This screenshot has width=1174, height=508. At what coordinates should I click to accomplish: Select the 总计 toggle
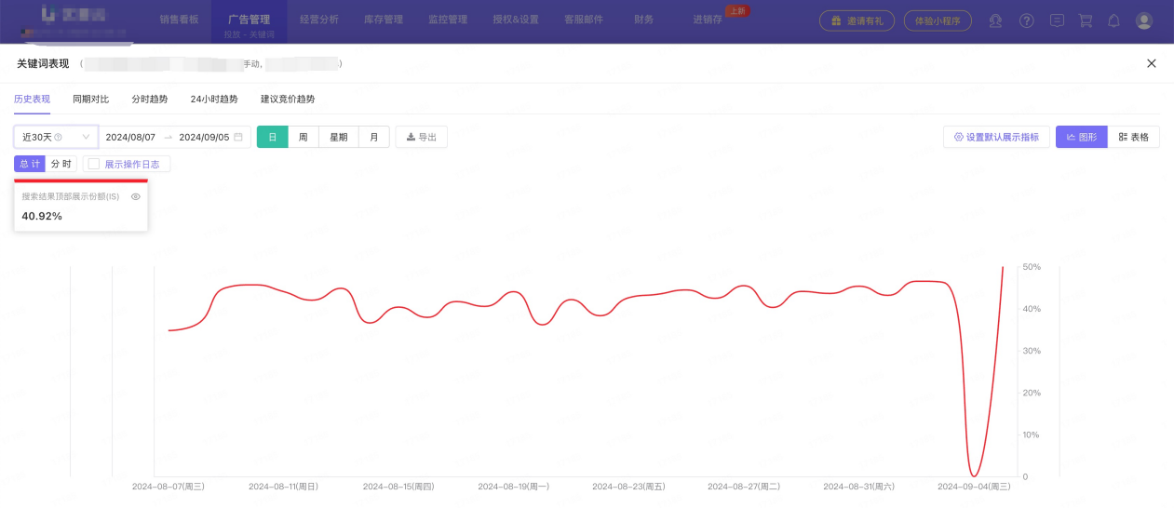click(30, 164)
